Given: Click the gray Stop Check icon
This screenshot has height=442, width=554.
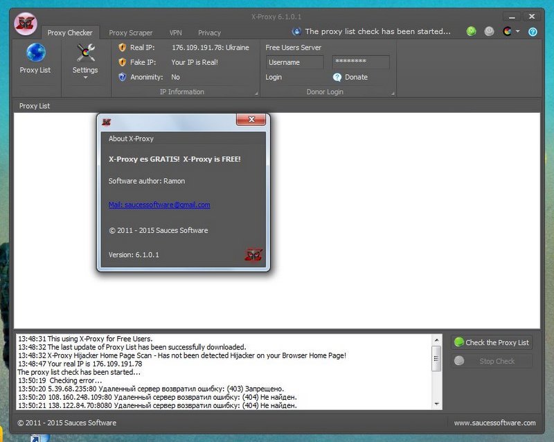Looking at the screenshot, I should 459,361.
